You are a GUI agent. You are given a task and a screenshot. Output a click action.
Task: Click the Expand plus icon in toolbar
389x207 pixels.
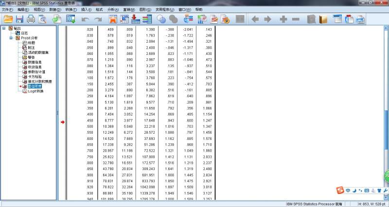click(283, 19)
